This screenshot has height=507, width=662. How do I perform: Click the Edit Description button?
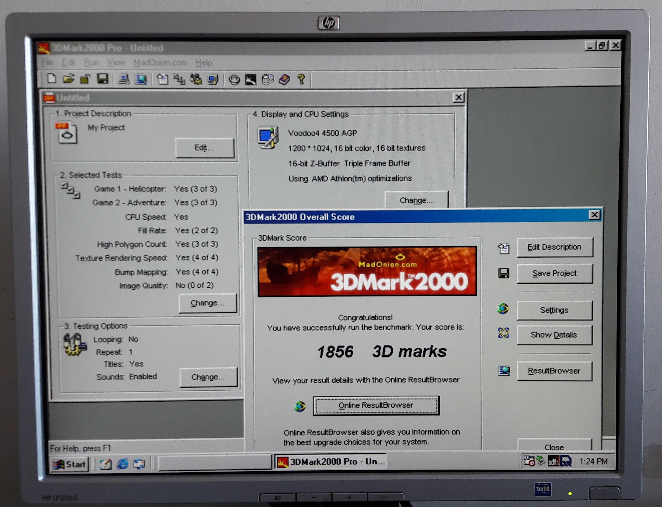click(554, 247)
